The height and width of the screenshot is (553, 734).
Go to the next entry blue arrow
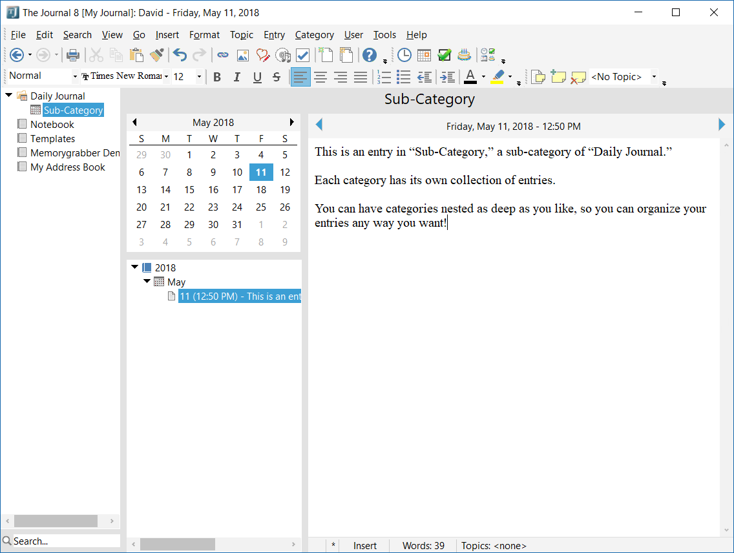pos(721,125)
